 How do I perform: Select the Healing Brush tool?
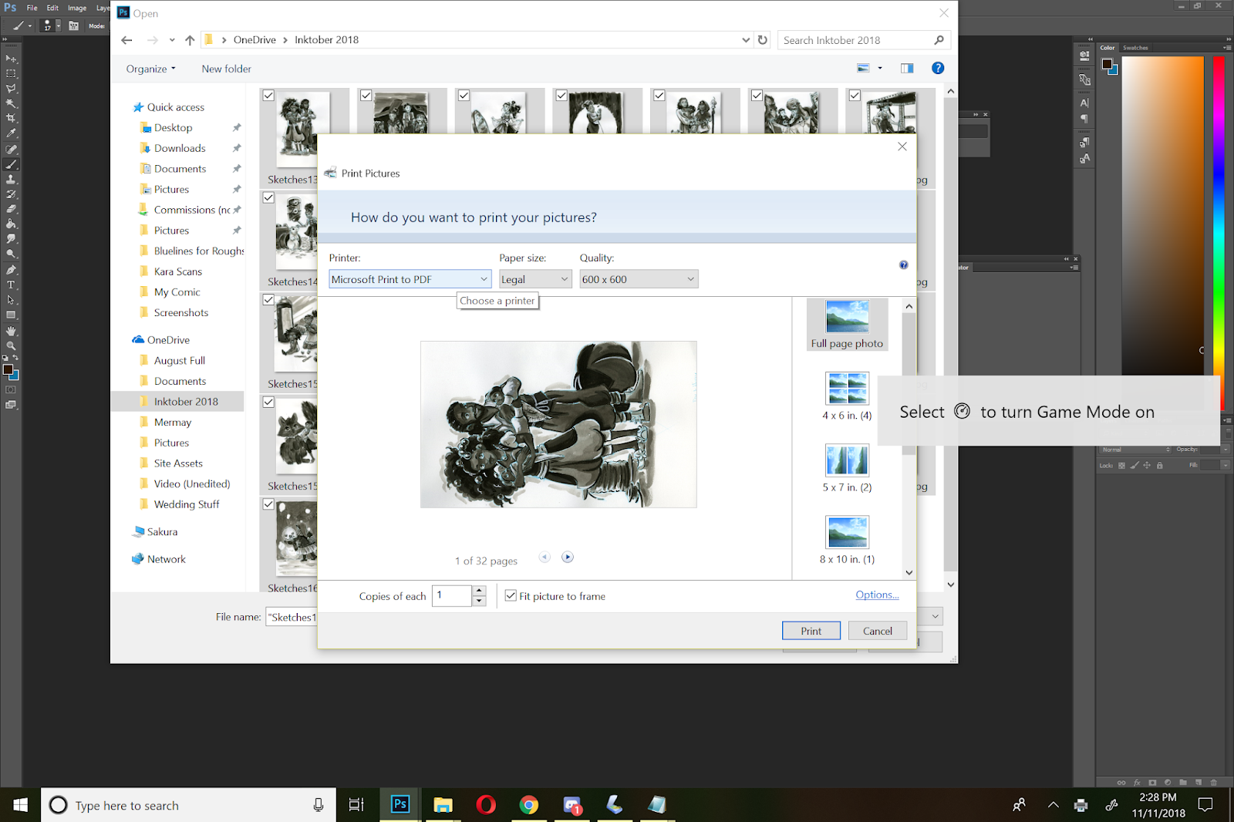pos(11,149)
